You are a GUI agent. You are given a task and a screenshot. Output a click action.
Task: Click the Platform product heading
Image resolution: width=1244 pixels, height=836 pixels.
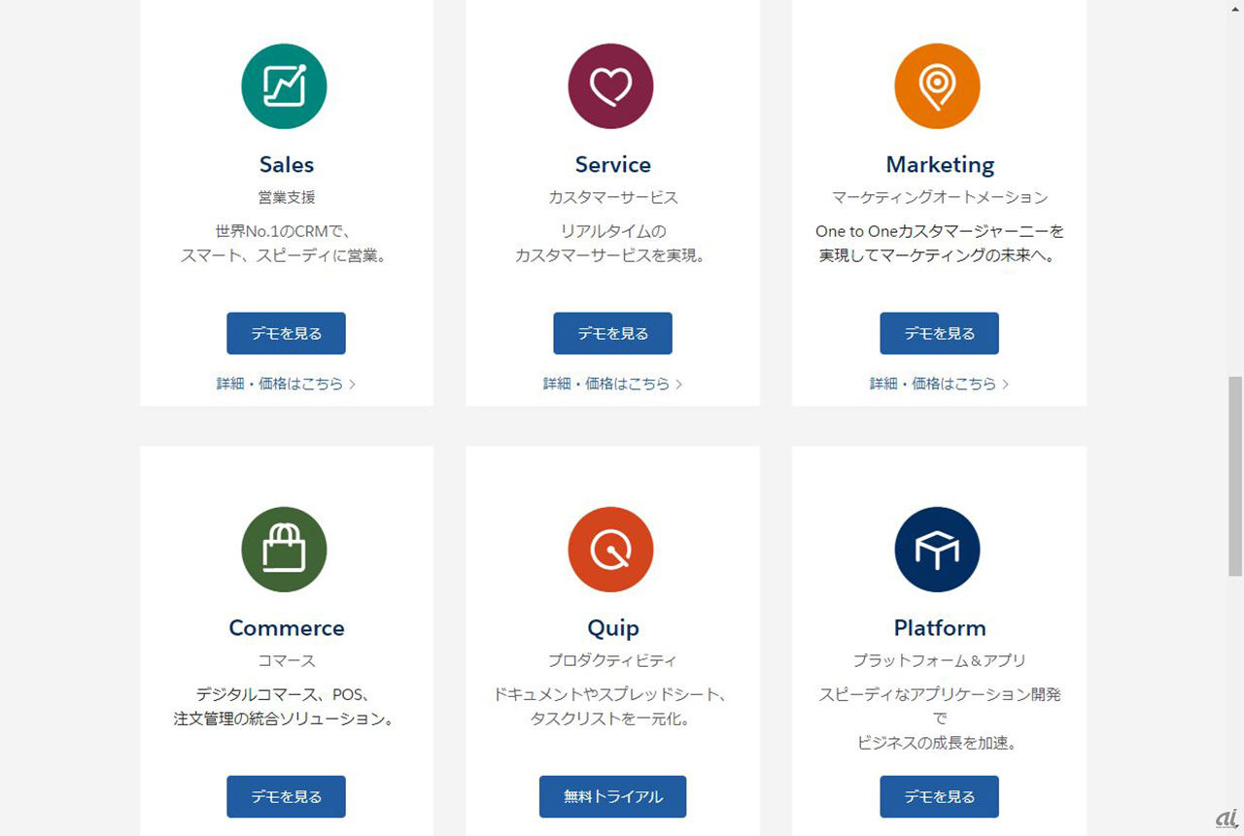[940, 627]
